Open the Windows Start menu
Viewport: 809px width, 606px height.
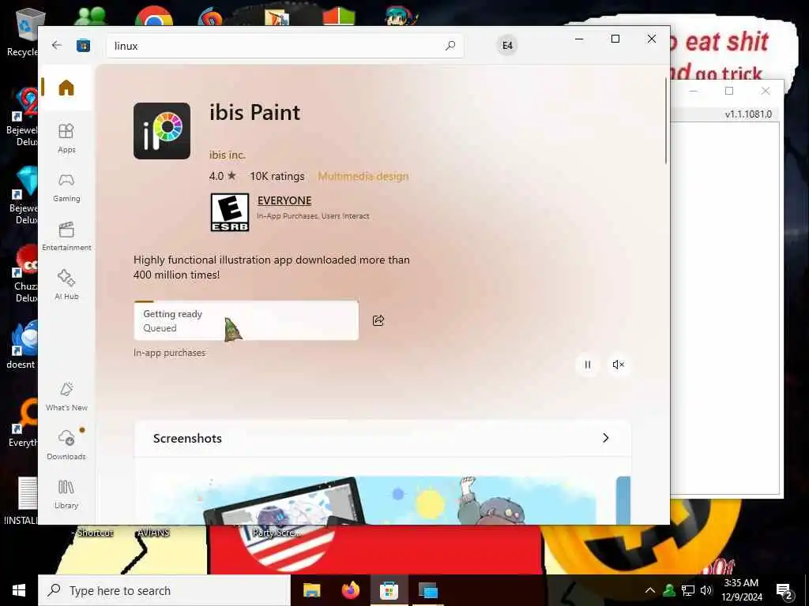click(x=19, y=590)
